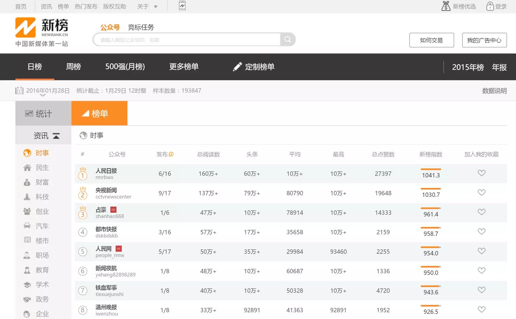Viewport: 516px width, 319px height.
Task: Favorite 人民网 with the heart icon
Action: [x=481, y=251]
